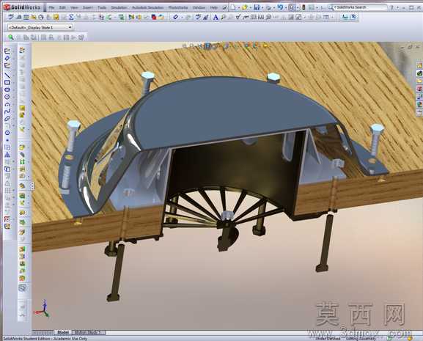Open the PhotoWorks menu

click(178, 7)
